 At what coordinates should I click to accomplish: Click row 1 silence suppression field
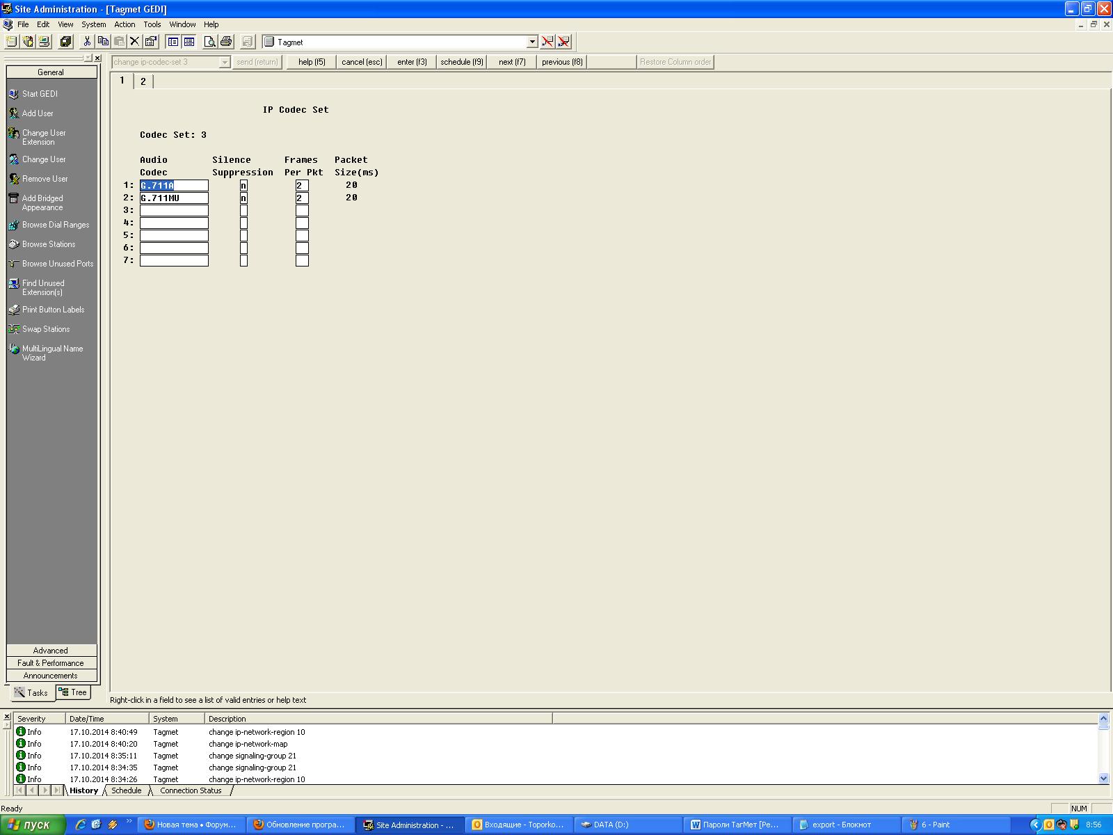[243, 186]
